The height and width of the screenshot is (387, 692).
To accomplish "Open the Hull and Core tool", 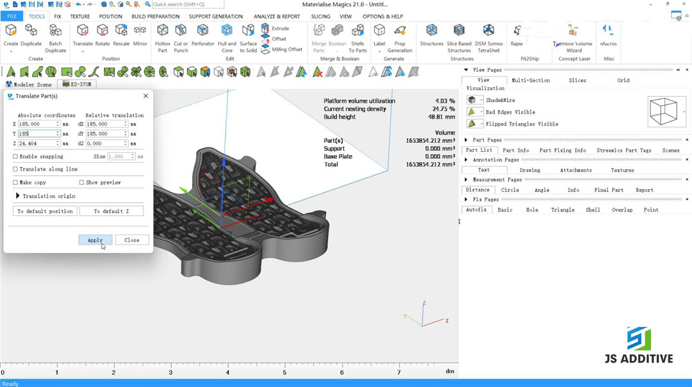I will (227, 31).
